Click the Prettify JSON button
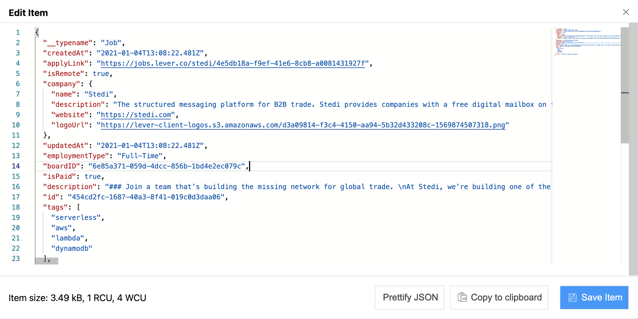 pyautogui.click(x=409, y=297)
